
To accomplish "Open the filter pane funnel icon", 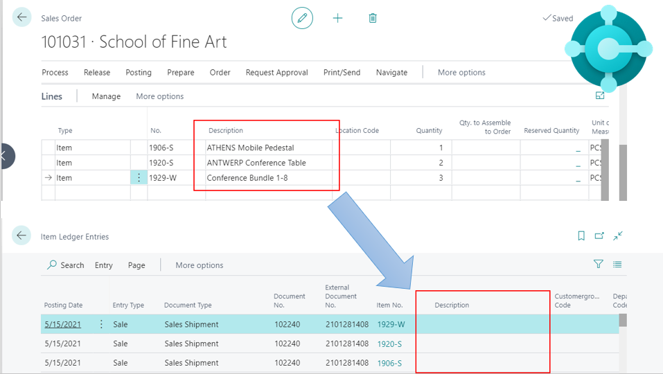I will click(599, 265).
